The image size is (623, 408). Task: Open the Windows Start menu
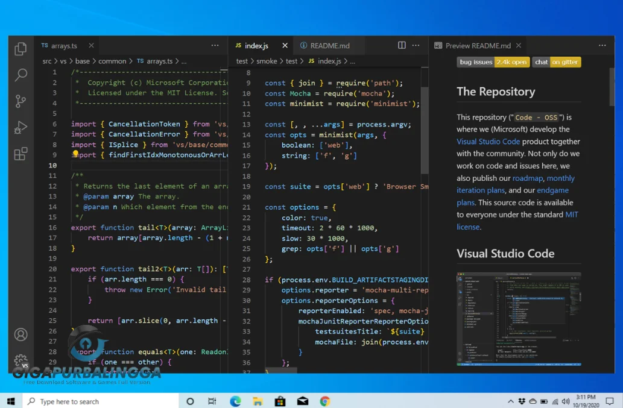[x=11, y=401]
